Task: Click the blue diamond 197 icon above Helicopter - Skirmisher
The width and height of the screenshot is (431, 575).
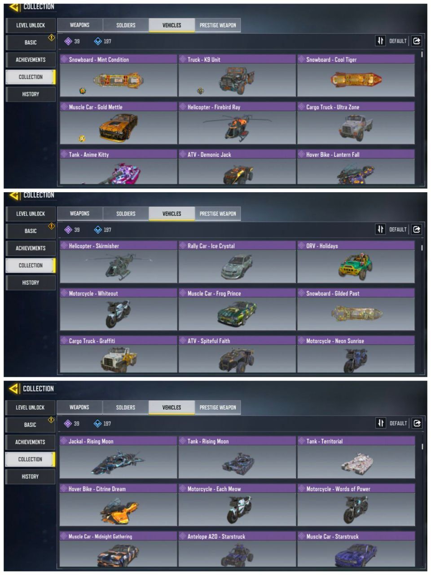Action: tap(98, 230)
